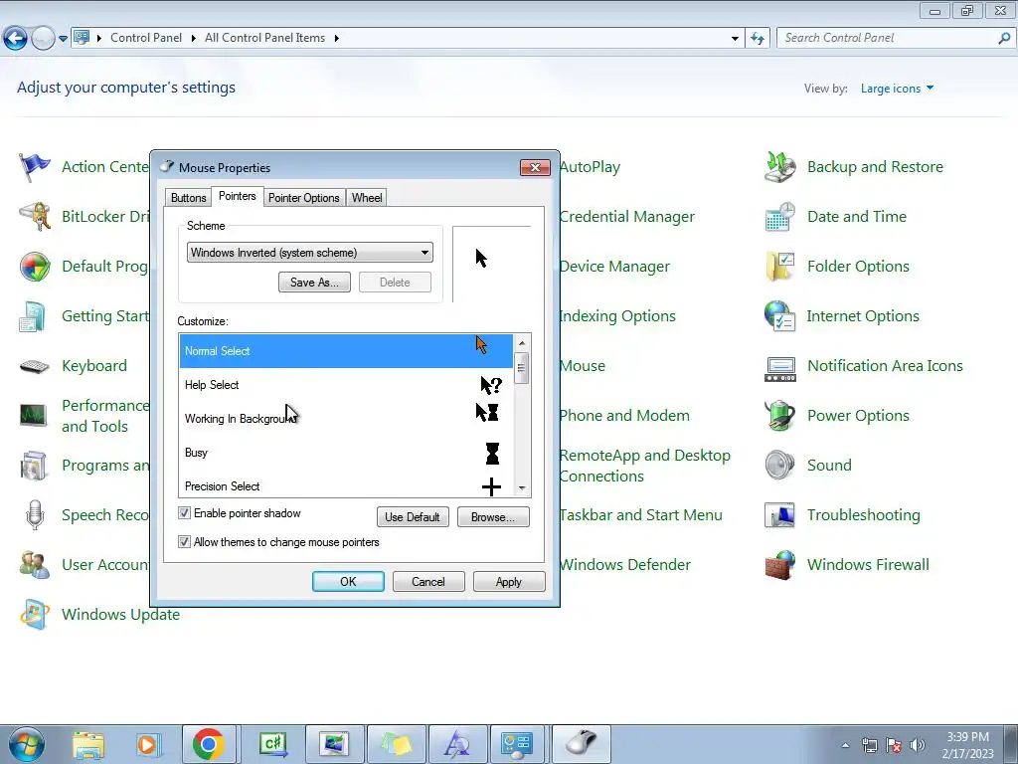The height and width of the screenshot is (764, 1018).
Task: Open the Device Manager link
Action: pos(614,267)
